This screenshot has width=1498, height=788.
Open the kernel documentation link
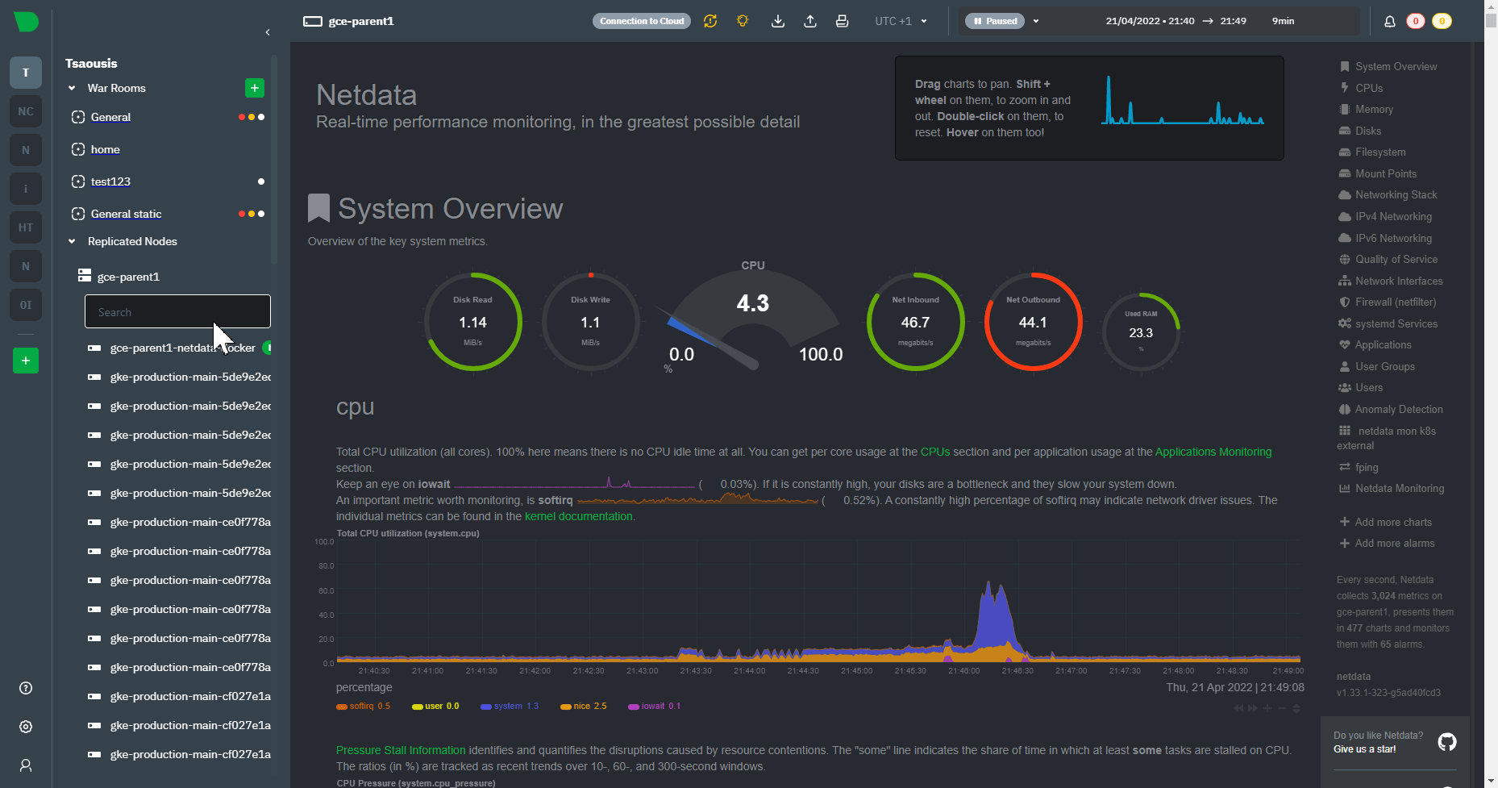coord(578,516)
